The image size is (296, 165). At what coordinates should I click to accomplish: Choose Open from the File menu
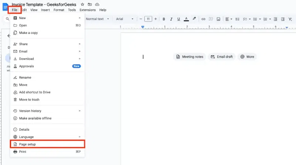coord(47,25)
